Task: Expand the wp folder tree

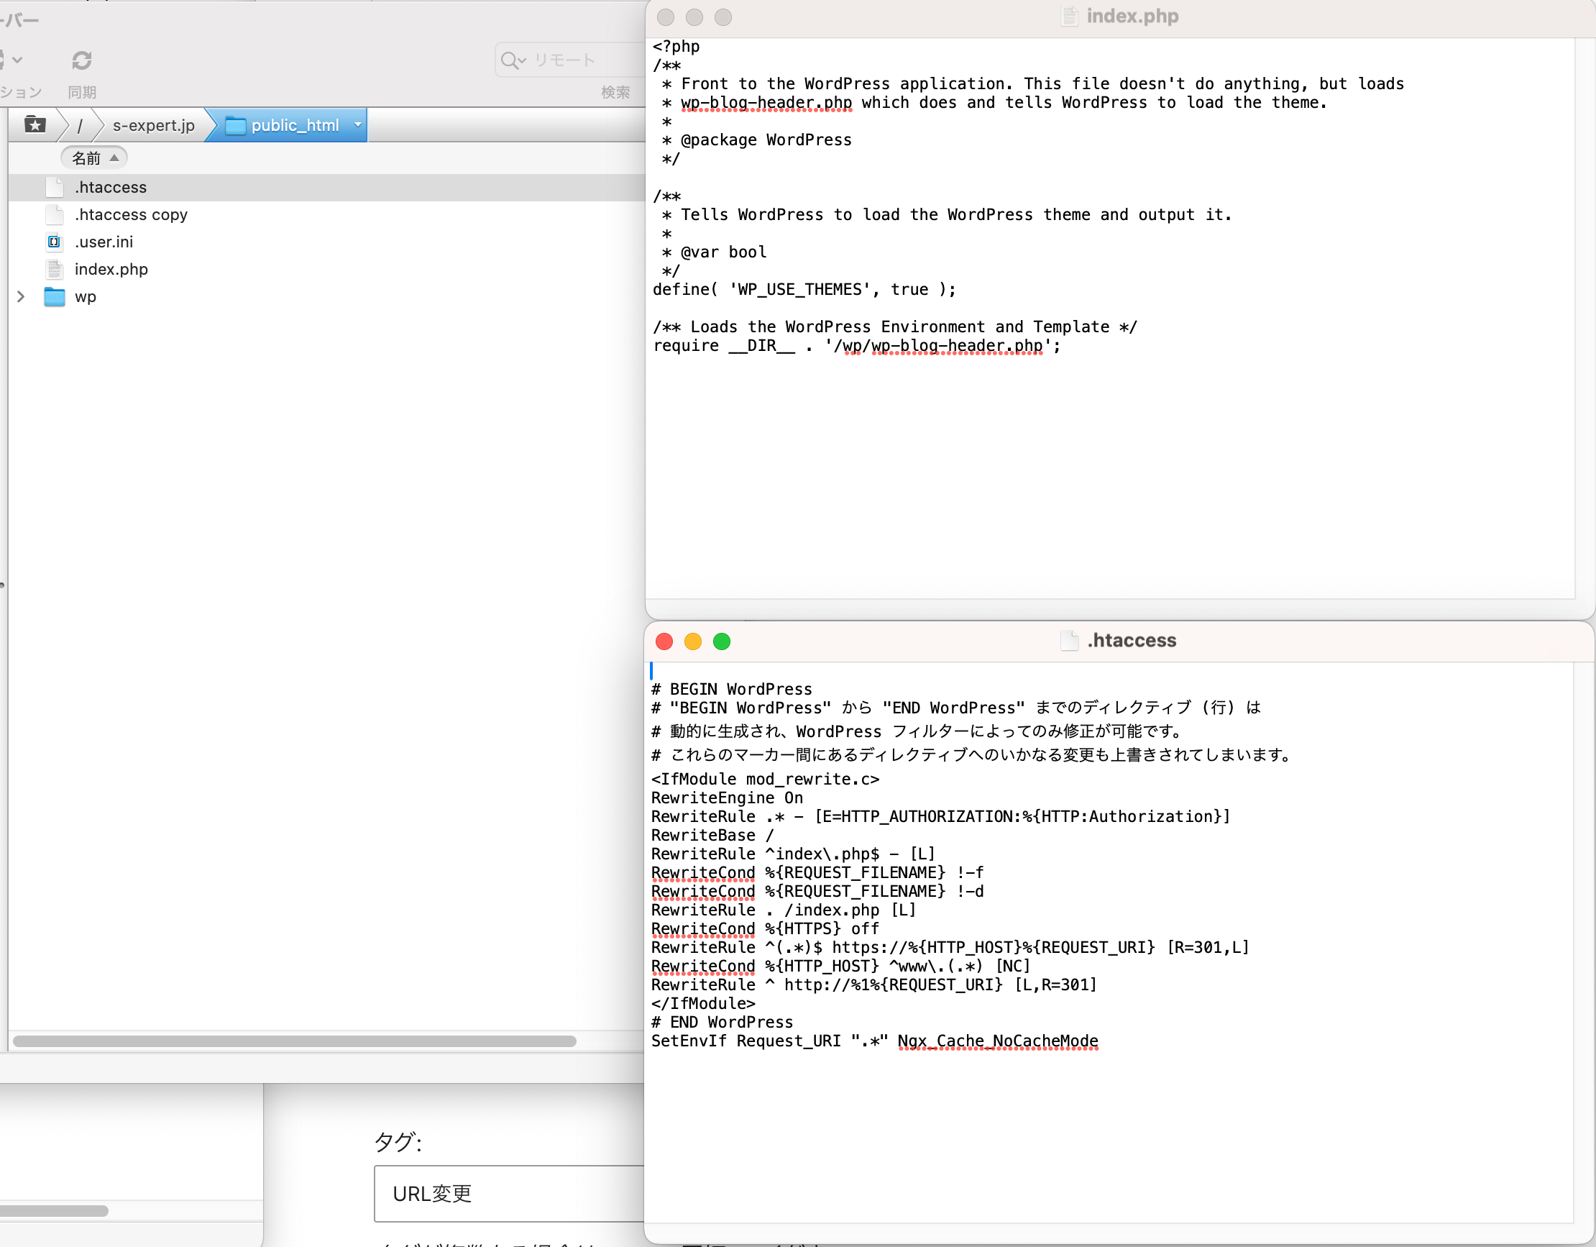Action: point(20,297)
